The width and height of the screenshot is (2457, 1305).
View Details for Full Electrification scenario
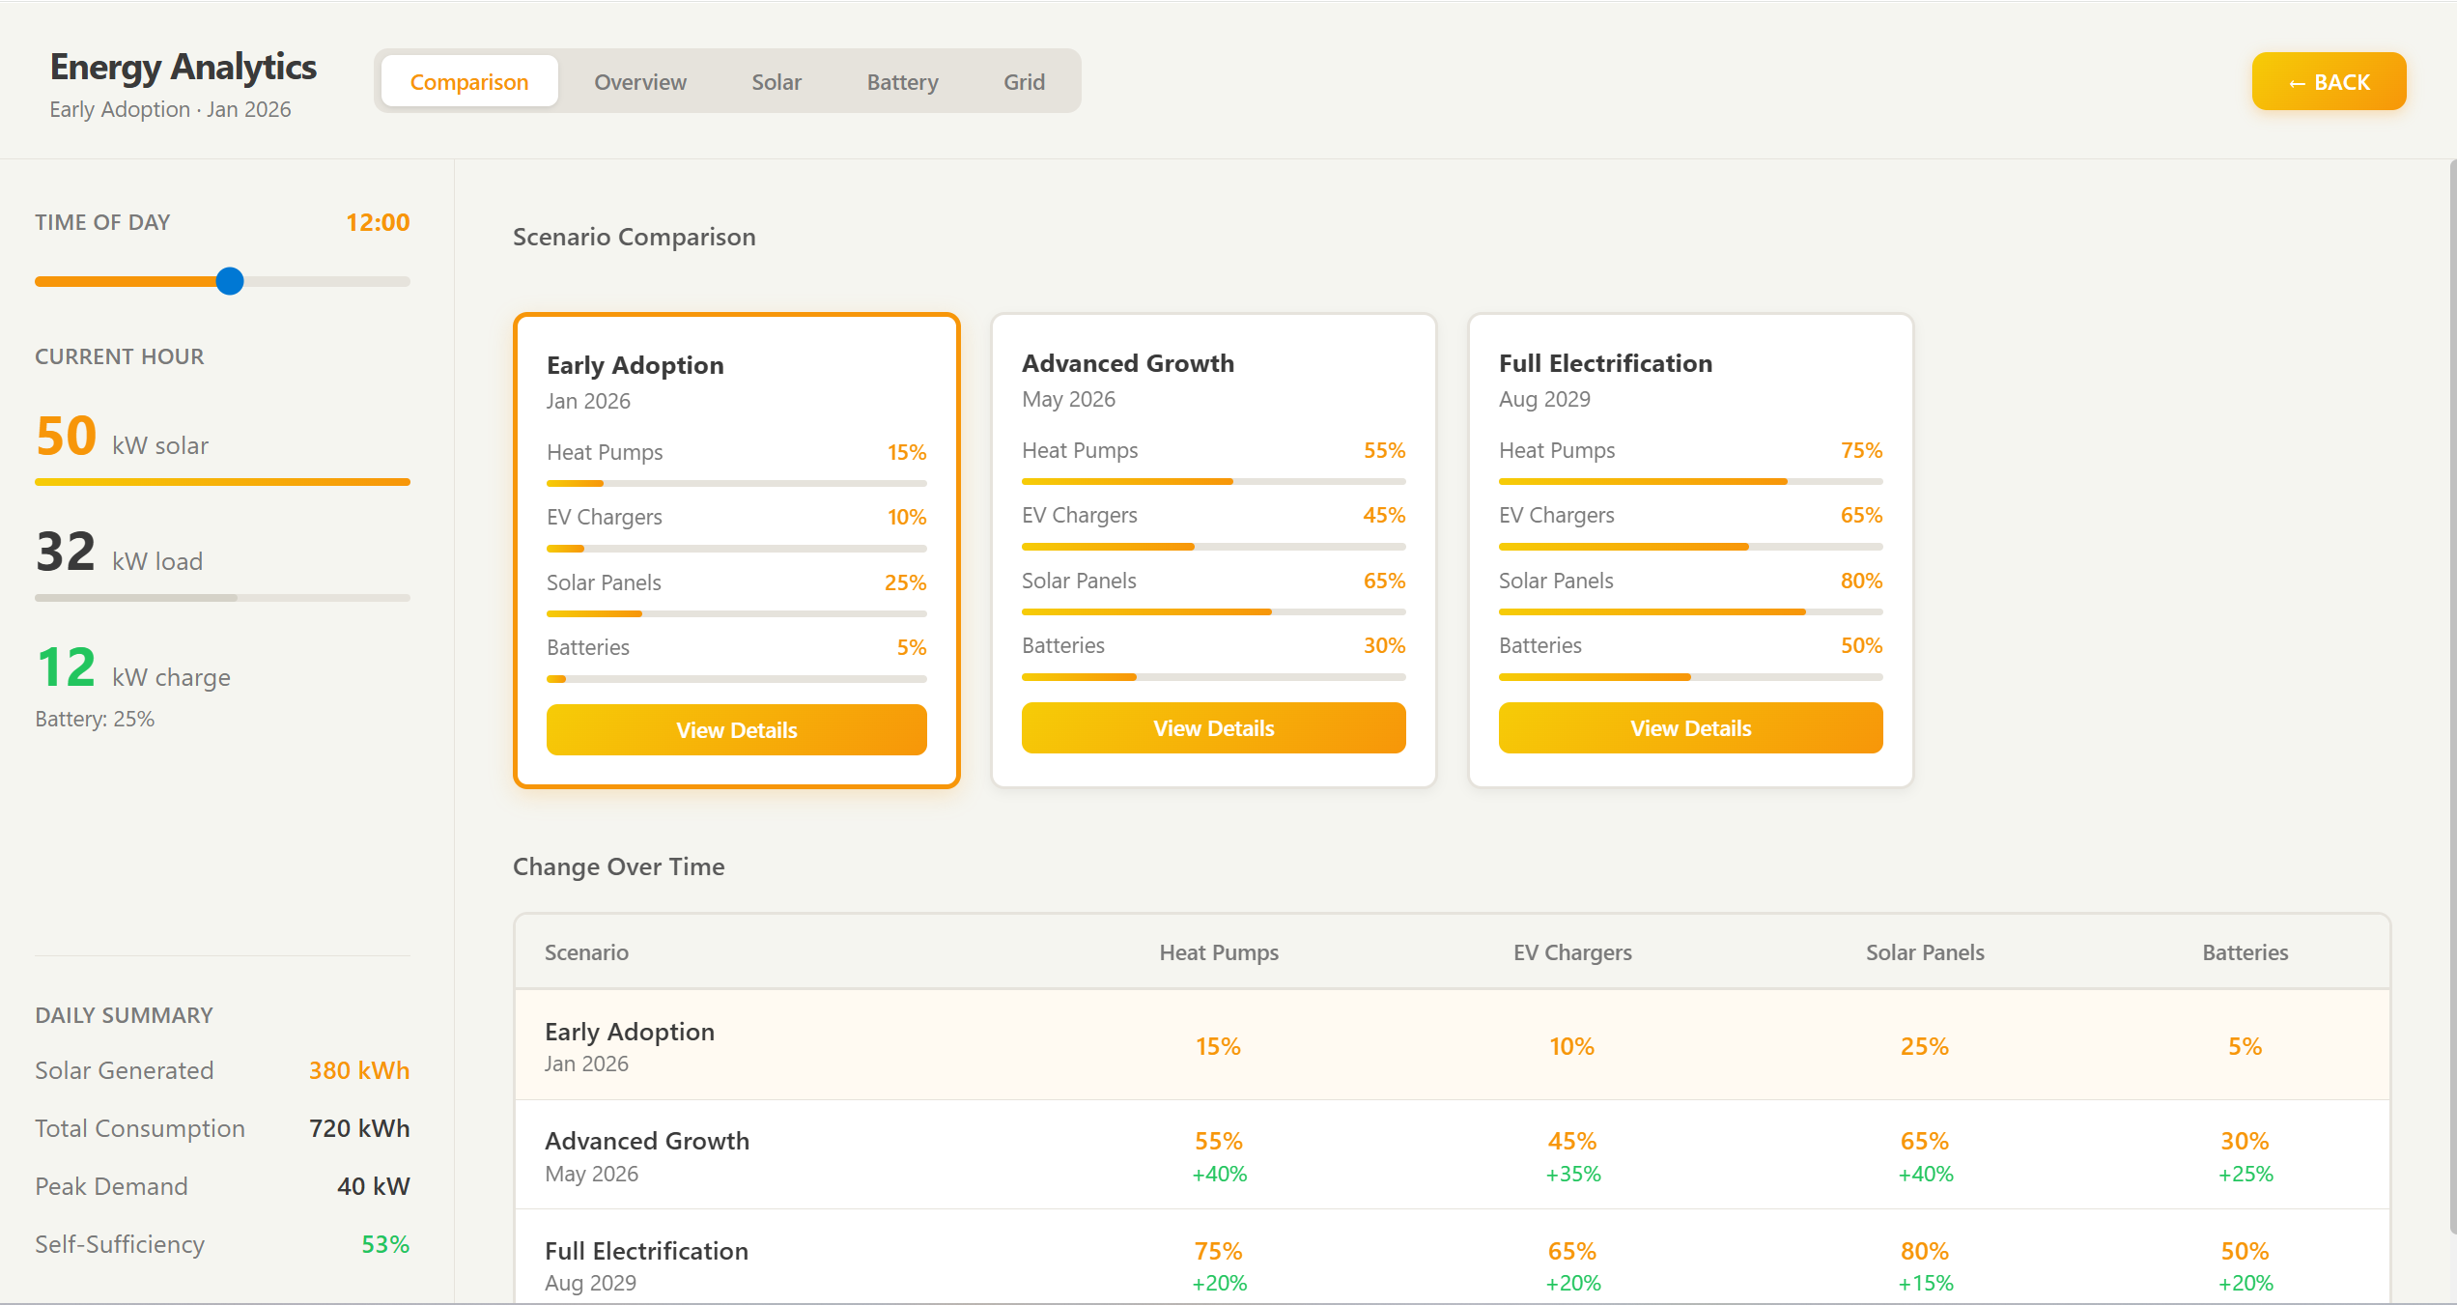coord(1690,728)
